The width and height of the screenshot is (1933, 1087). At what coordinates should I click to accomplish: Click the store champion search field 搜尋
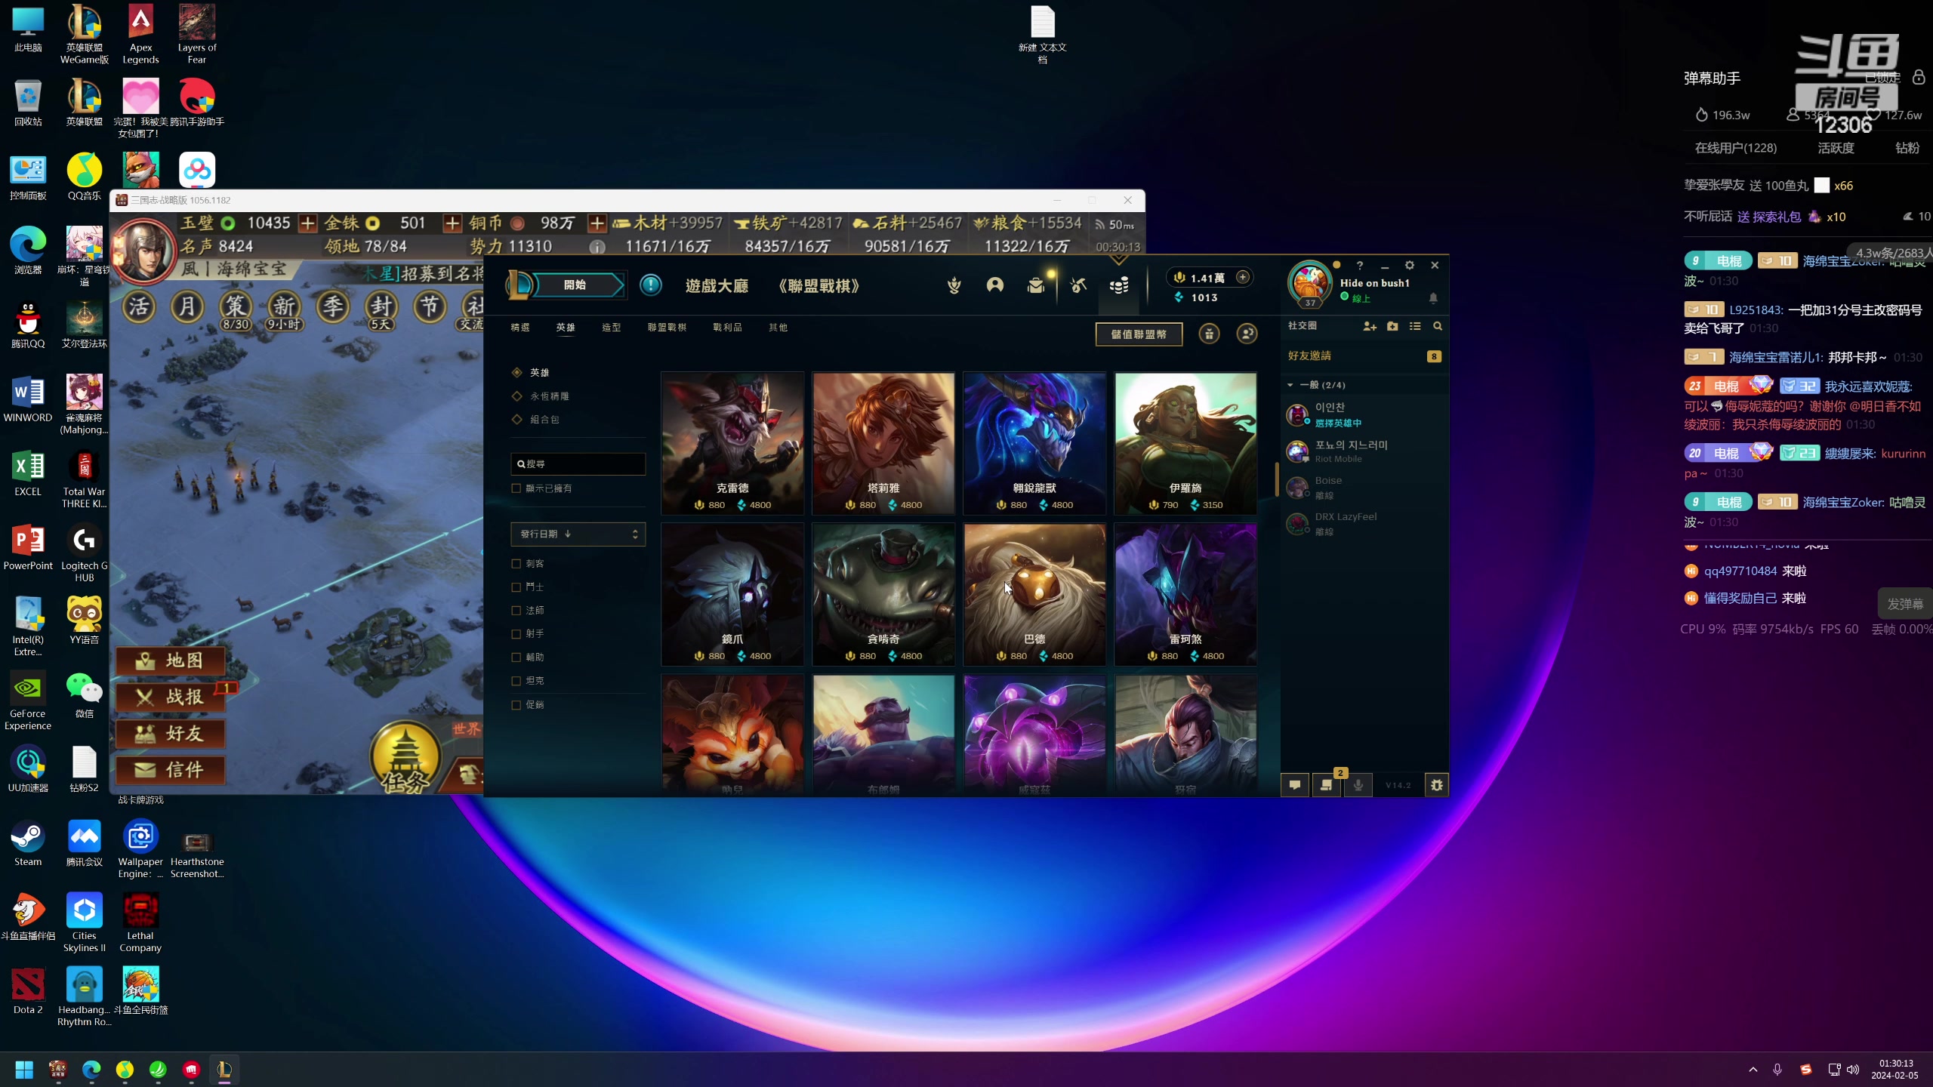(578, 464)
